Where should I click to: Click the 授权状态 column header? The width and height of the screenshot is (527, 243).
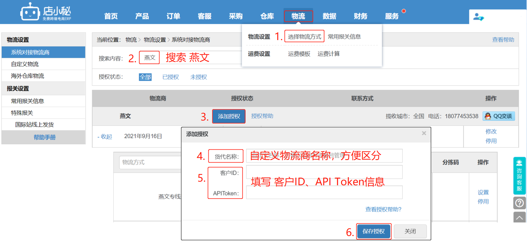pos(242,98)
